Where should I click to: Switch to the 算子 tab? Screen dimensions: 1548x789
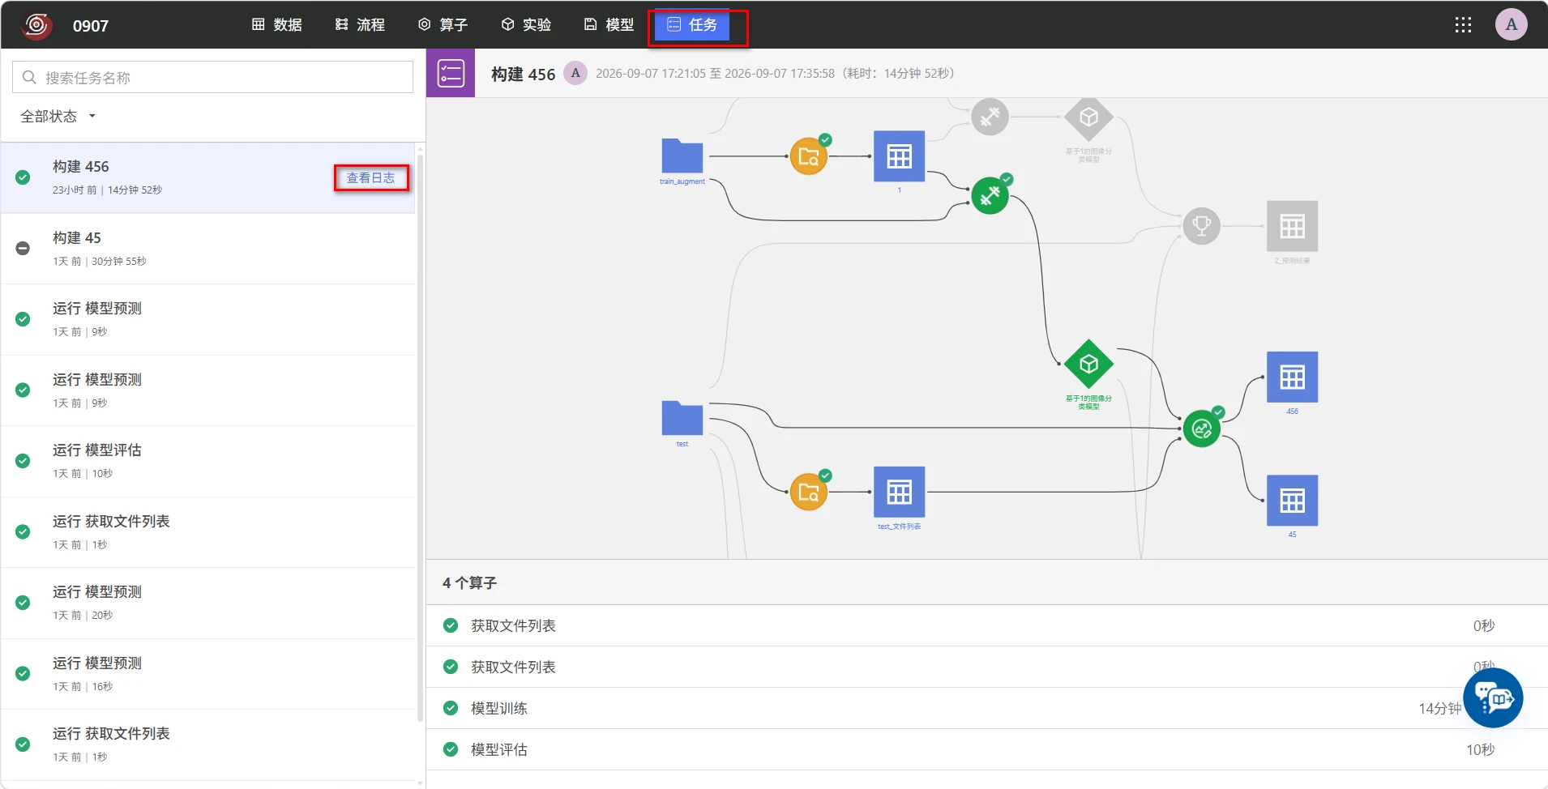click(443, 25)
